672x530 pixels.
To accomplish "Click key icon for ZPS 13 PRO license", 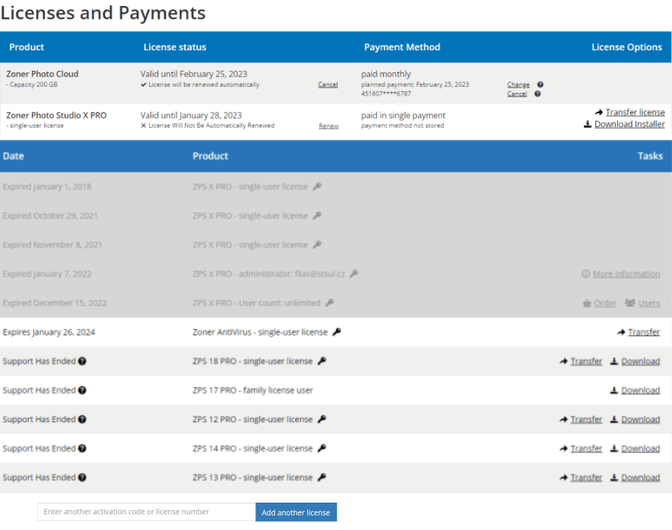I will 322,478.
